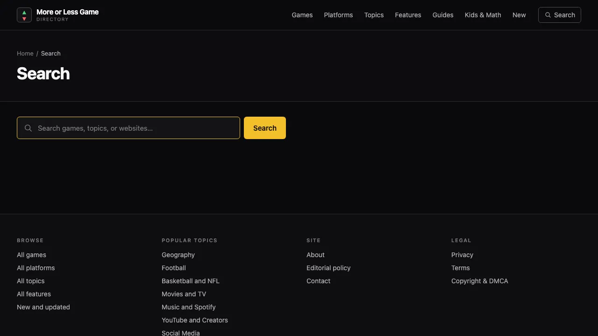
Task: Open the Privacy page
Action: tap(462, 255)
